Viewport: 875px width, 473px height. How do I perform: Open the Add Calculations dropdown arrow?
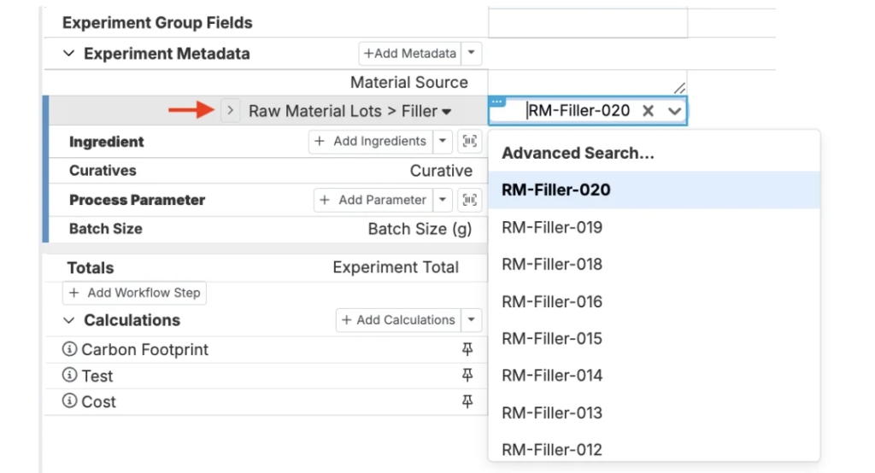[x=472, y=319]
